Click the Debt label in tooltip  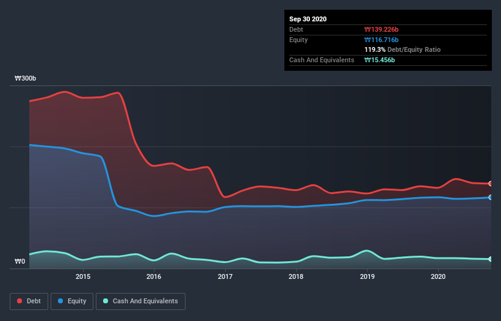point(296,30)
